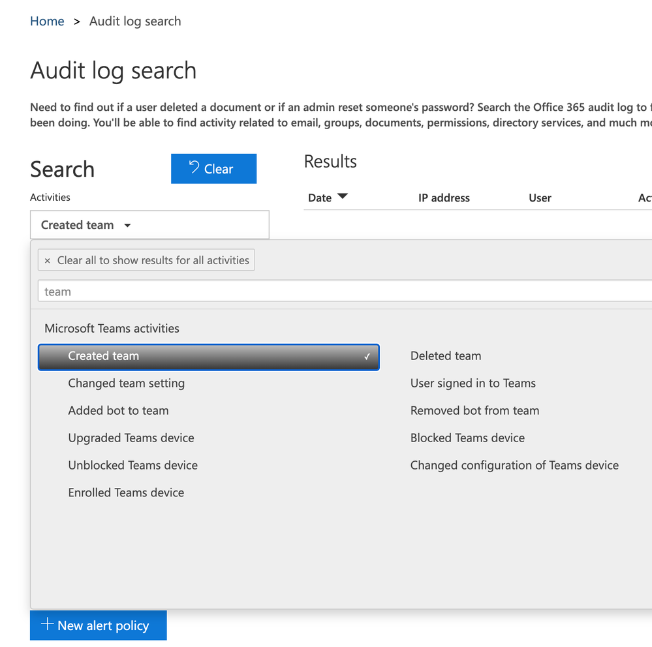Choose Changed configuration of Teams device

[x=514, y=466]
